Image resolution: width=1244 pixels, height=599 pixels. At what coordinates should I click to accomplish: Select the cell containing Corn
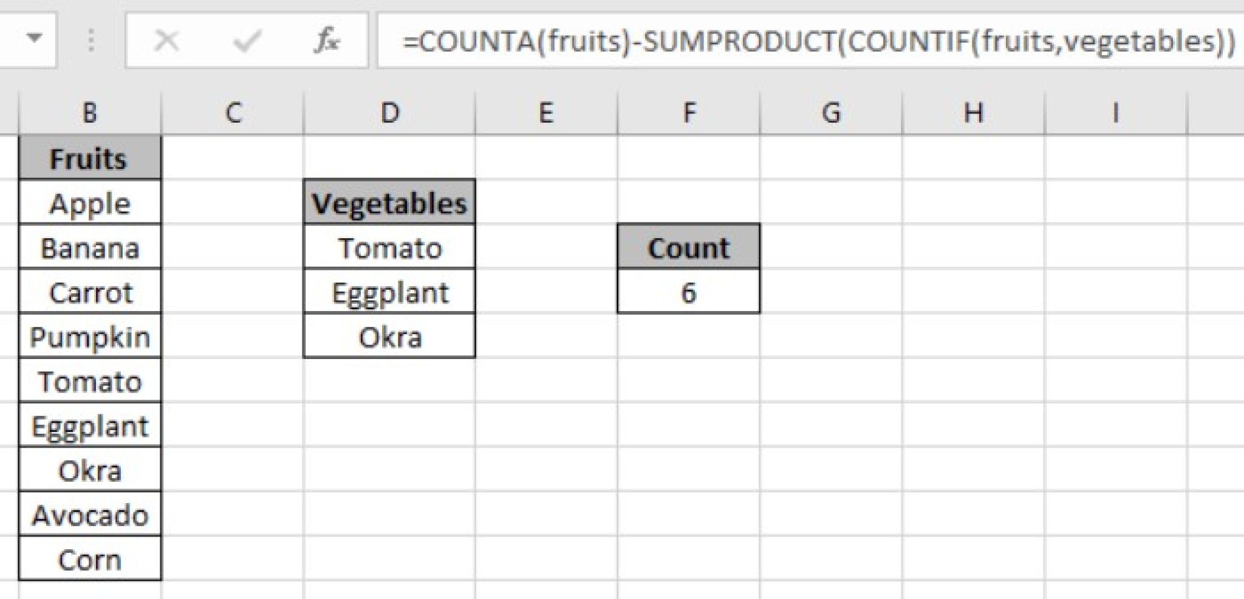pyautogui.click(x=90, y=558)
